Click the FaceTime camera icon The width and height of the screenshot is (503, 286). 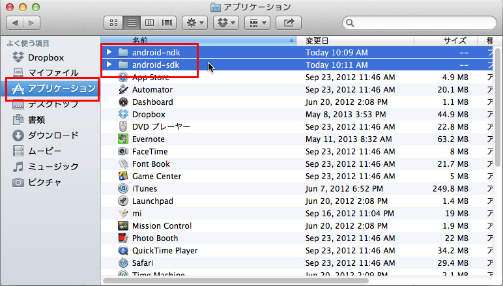click(123, 151)
